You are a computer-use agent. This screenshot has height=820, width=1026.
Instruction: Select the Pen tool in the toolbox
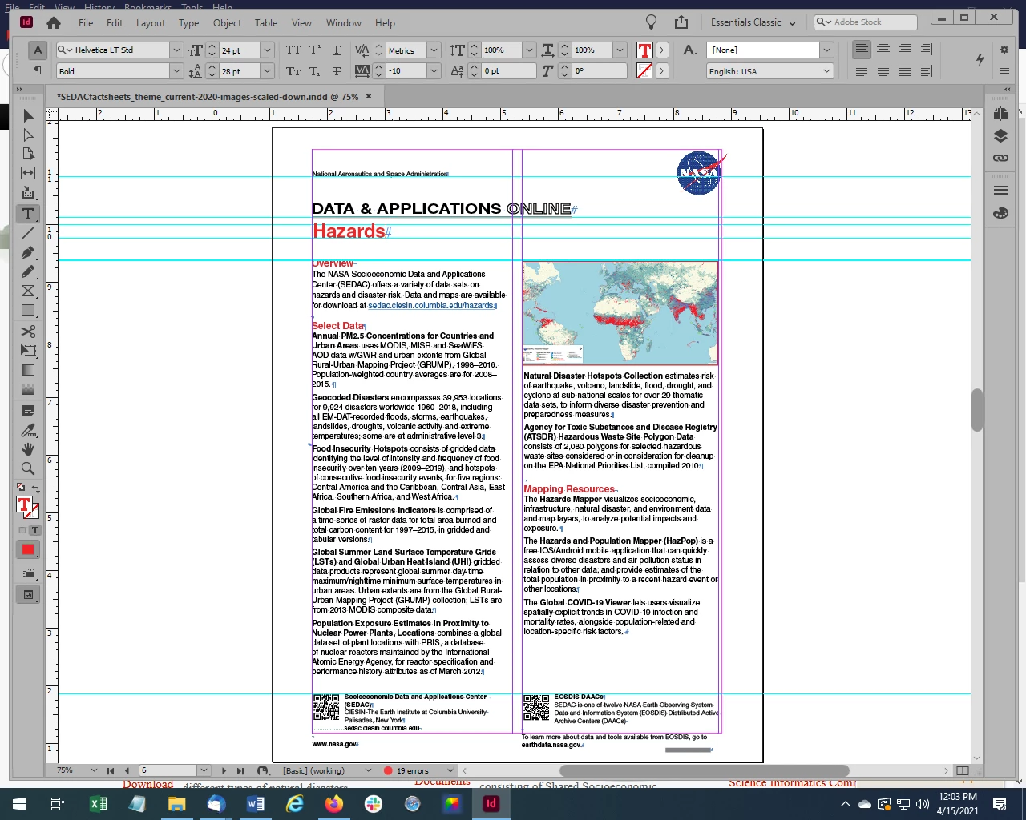tap(28, 252)
